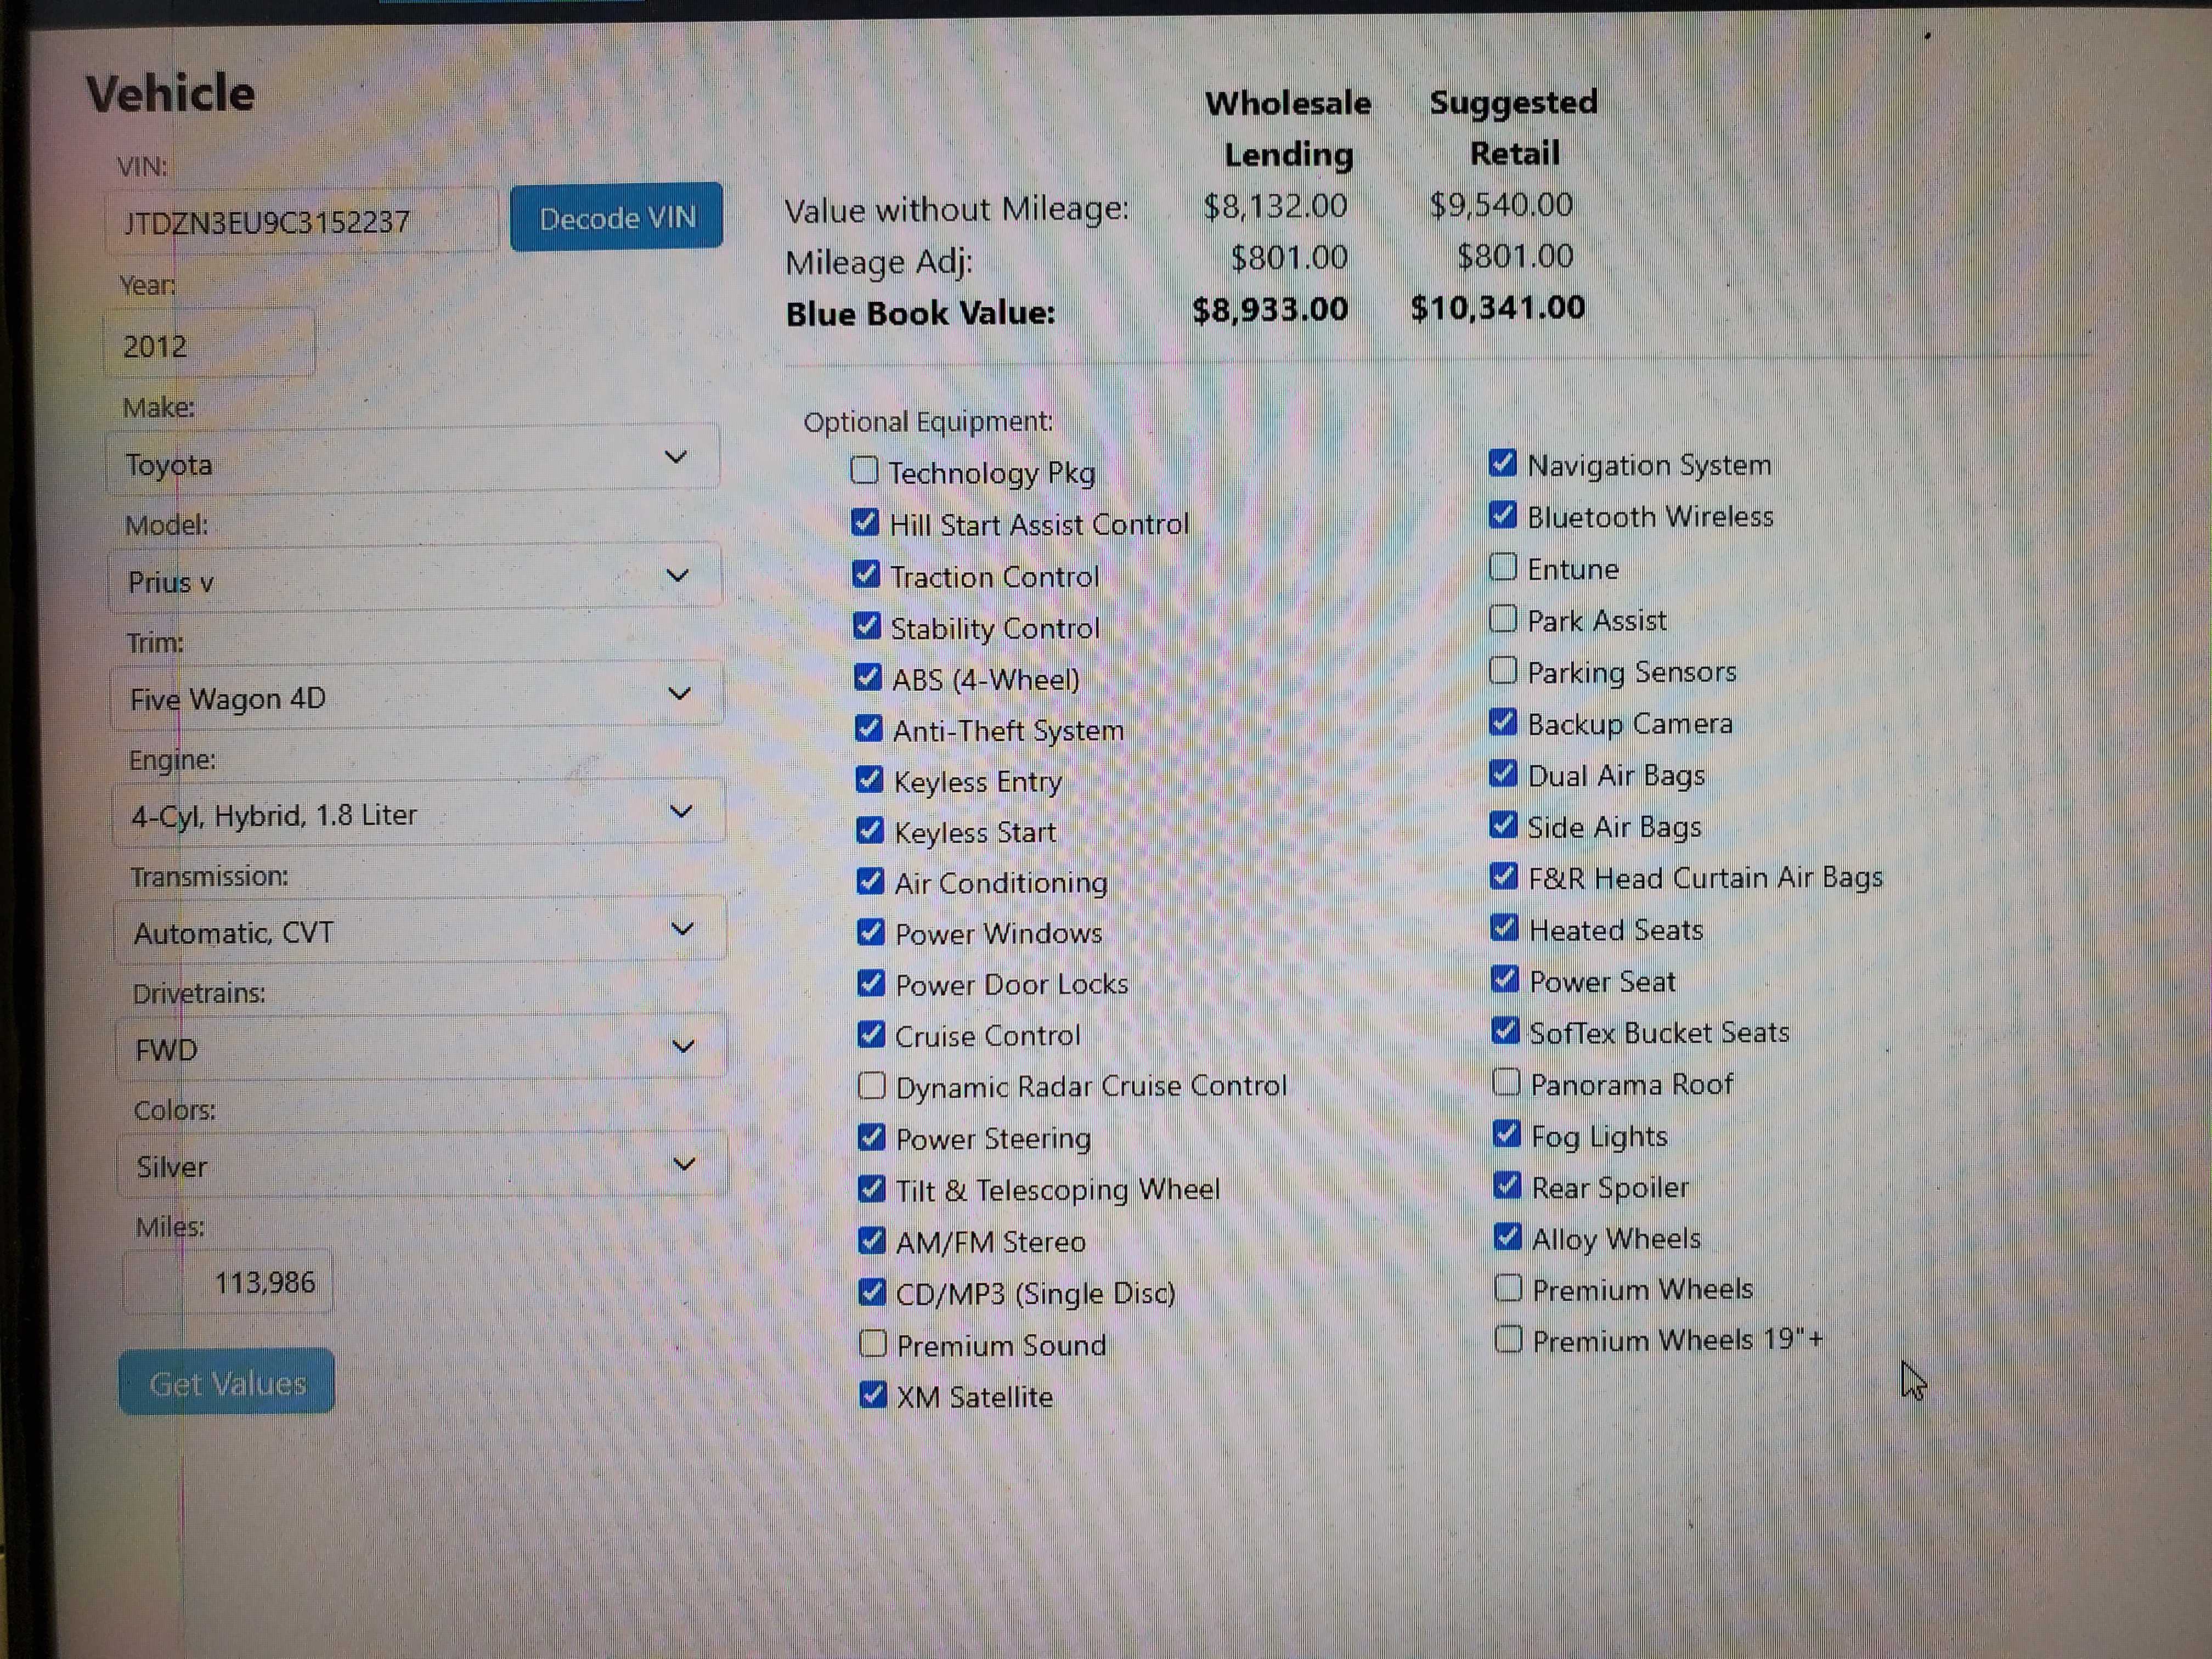Tick the Premium Sound checkbox
Viewport: 2212px width, 1659px height.
click(x=873, y=1343)
